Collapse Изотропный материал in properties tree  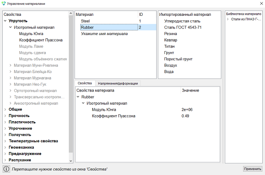(x=10, y=27)
